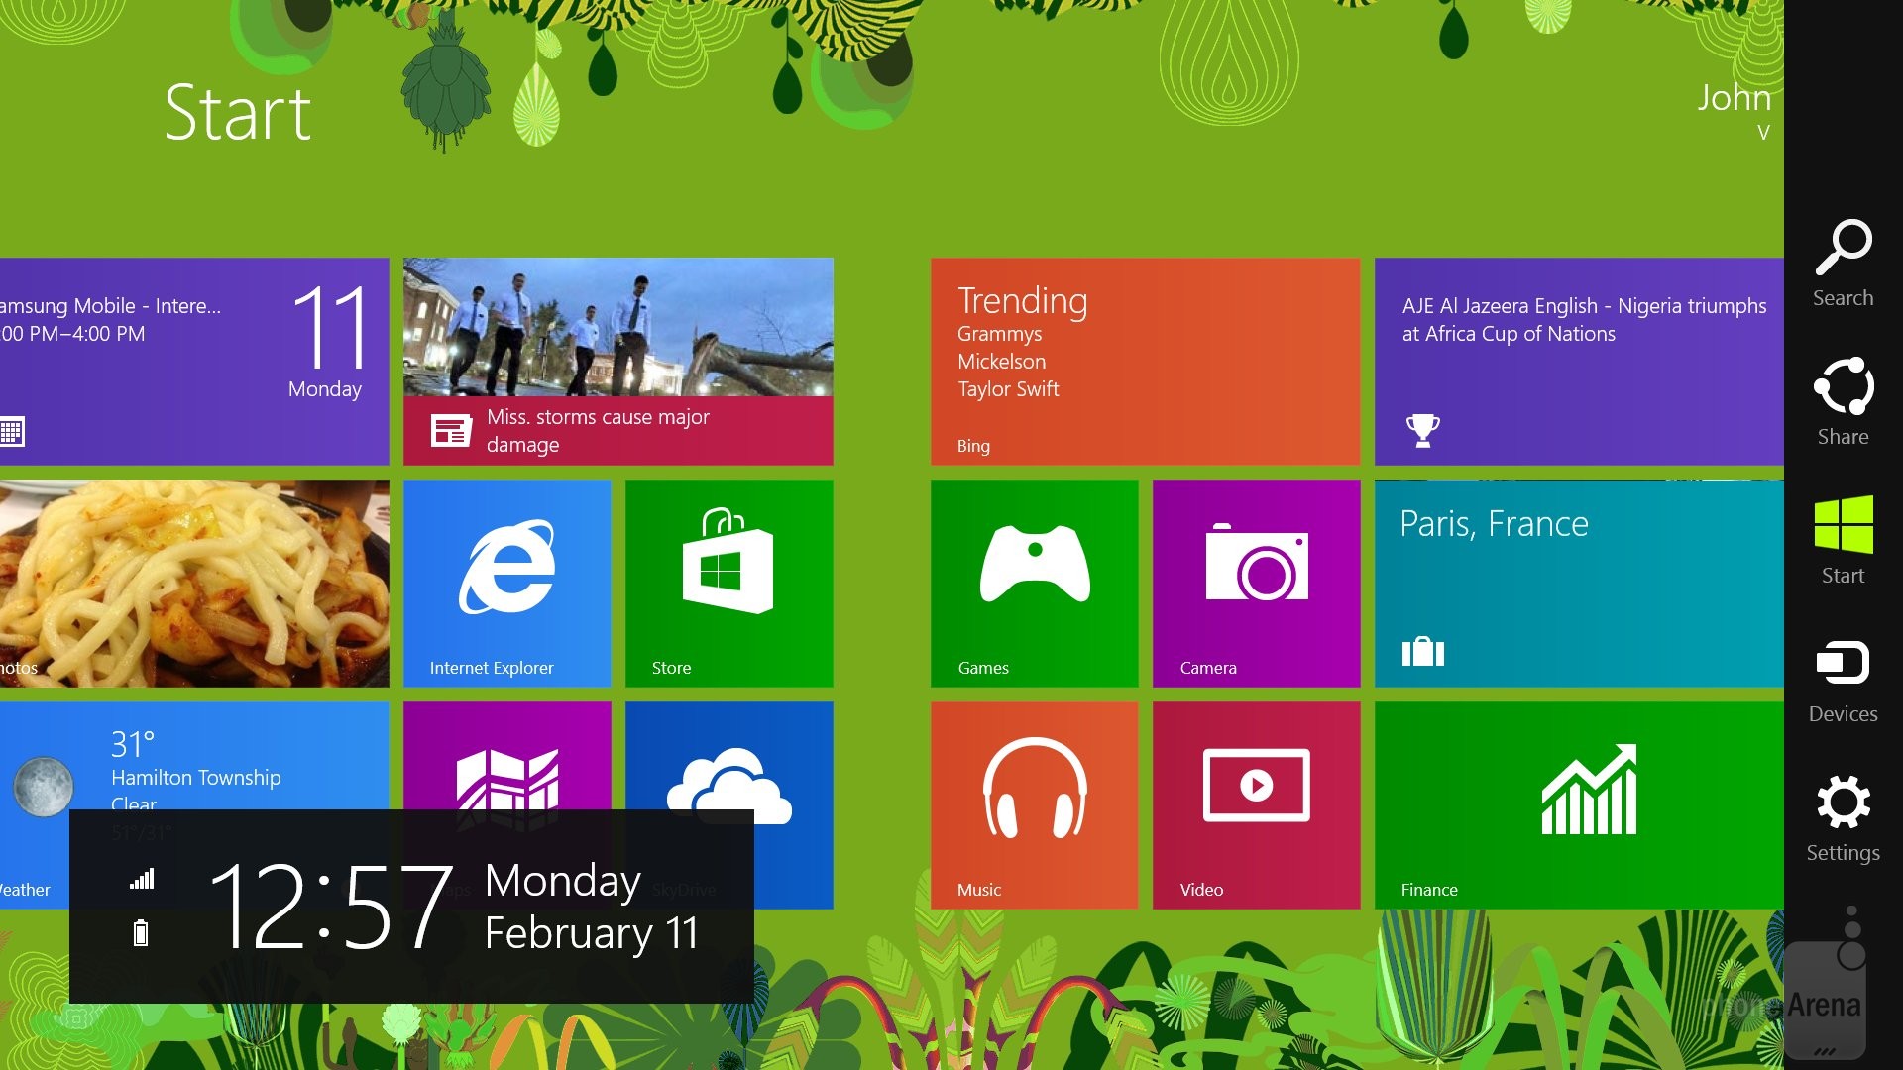This screenshot has height=1070, width=1903.
Task: Click the 'Grammys' trending topic
Action: click(999, 334)
